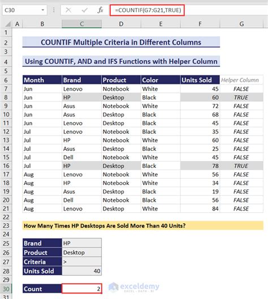Screen dimensions: 268x299
Task: Click the 'Color' table header cell
Action: point(161,80)
